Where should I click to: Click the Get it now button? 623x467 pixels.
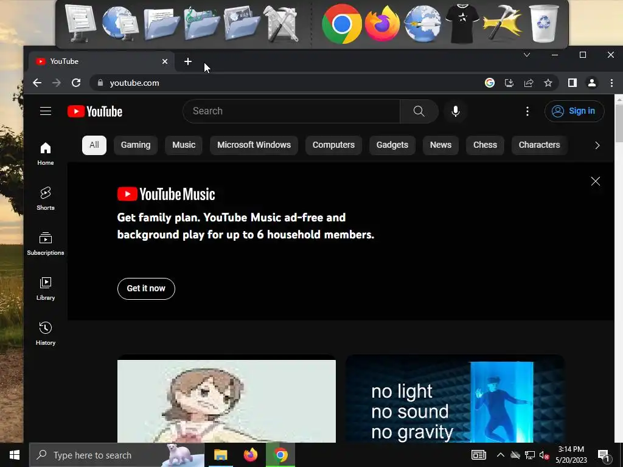(146, 289)
